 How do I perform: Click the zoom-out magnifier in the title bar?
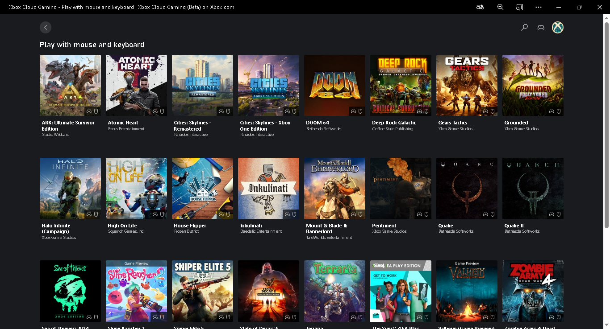(500, 7)
